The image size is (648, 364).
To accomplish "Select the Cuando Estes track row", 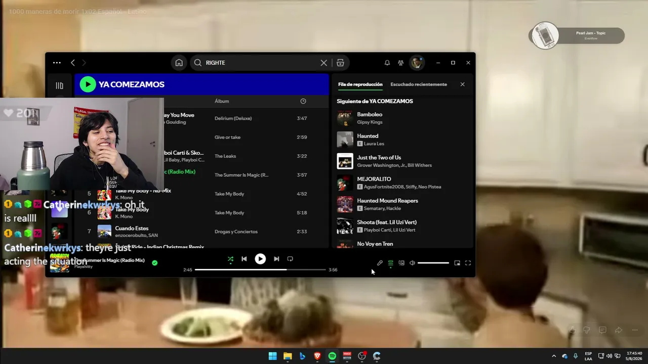I will 201,232.
